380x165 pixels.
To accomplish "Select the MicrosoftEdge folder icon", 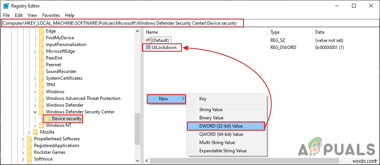I will point(41,51).
